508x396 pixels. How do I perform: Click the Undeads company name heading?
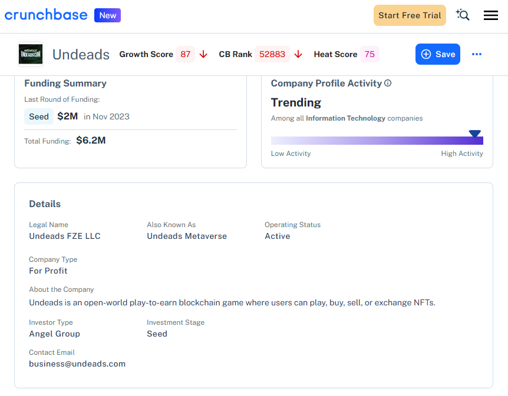pyautogui.click(x=81, y=54)
